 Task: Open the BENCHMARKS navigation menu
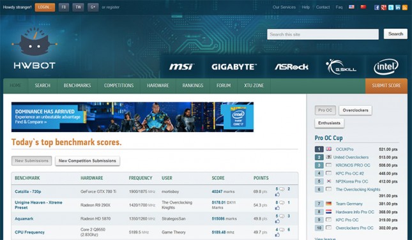pyautogui.click(x=77, y=86)
